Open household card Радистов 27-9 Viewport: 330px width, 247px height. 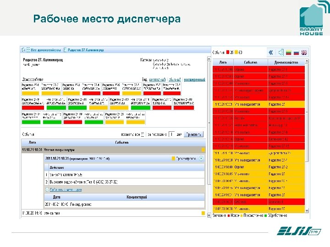pos(33,104)
